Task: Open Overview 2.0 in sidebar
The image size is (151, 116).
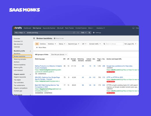Action: (18, 41)
